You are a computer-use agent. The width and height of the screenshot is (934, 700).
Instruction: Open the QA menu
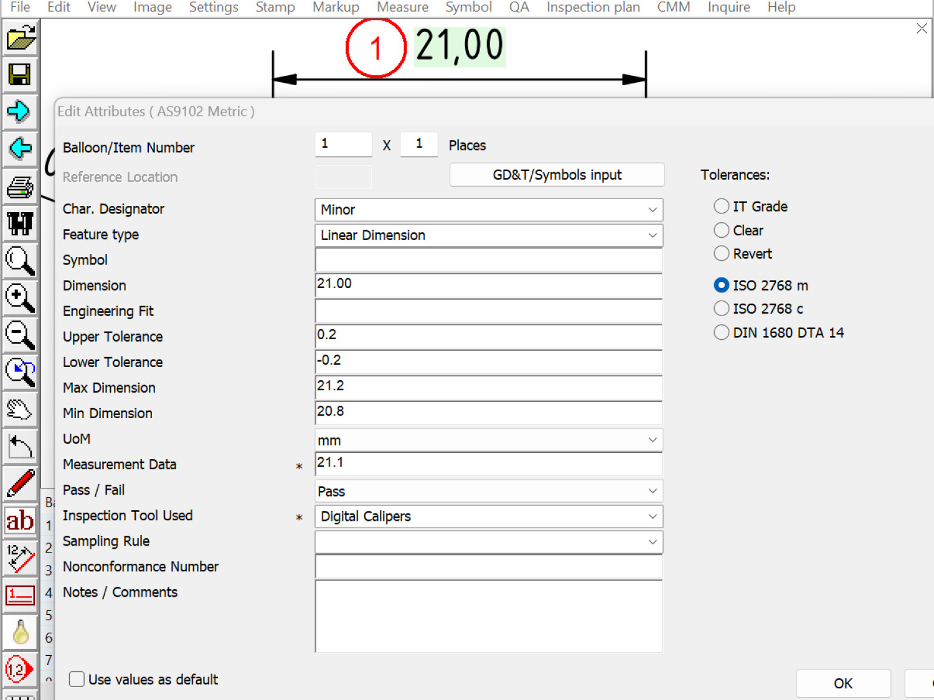(519, 7)
